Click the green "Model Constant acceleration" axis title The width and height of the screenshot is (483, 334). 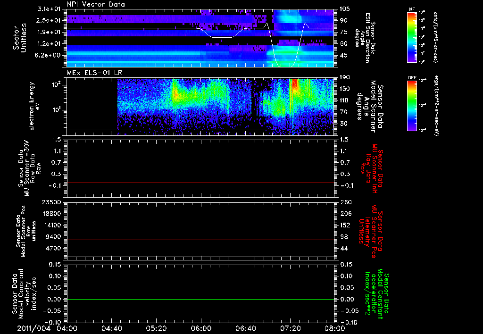376,294
